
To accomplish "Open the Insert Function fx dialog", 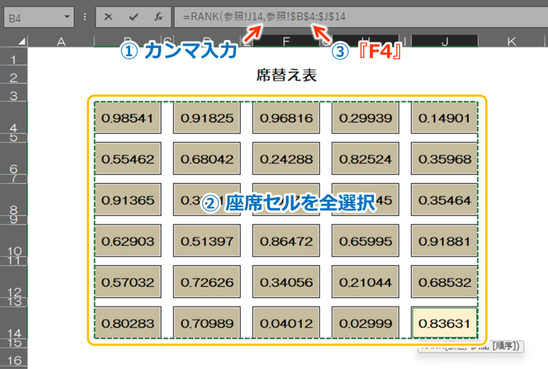I will click(158, 17).
